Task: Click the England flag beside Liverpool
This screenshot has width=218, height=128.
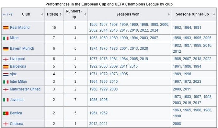Action: click(x=6, y=59)
